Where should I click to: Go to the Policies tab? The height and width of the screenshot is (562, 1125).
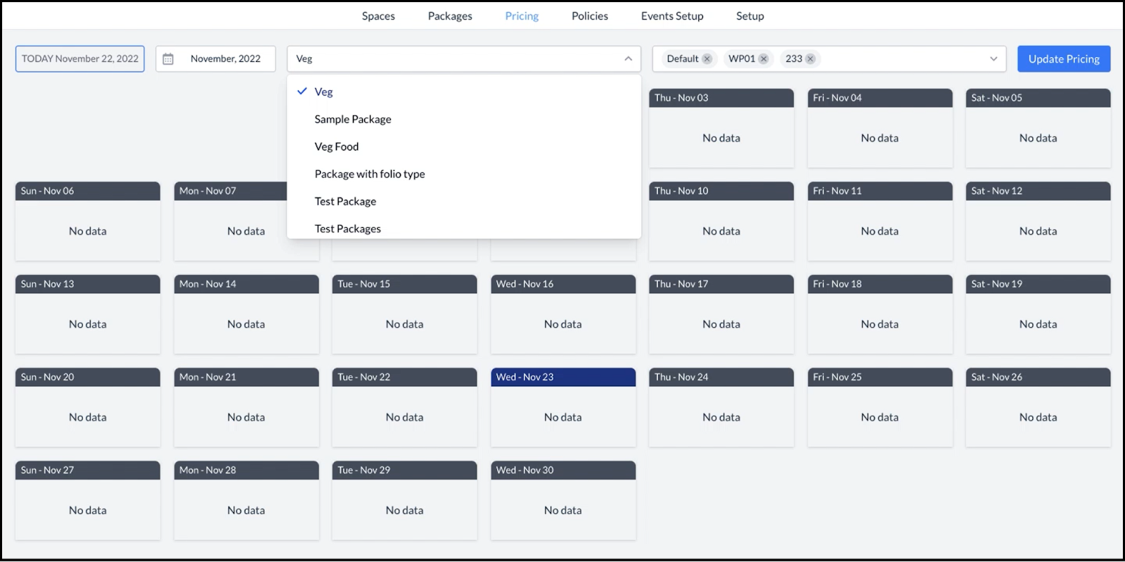[x=589, y=16]
